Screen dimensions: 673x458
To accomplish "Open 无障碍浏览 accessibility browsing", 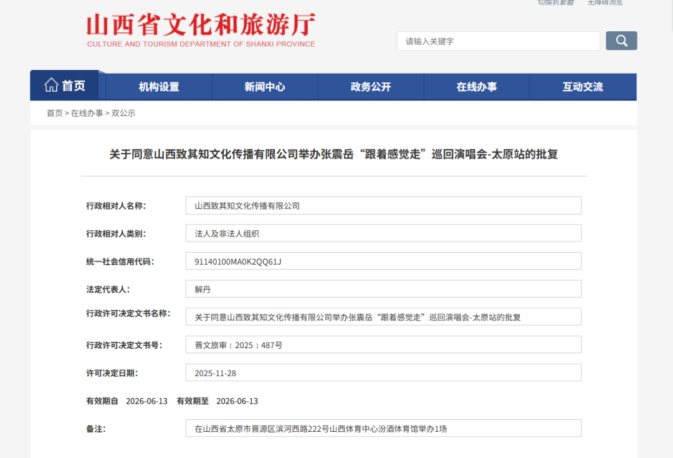I will [x=604, y=3].
